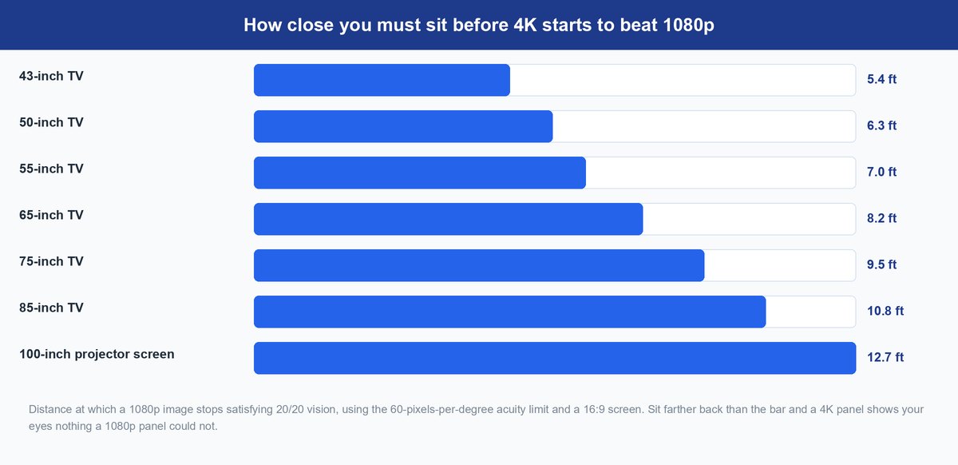Click the 5.4 ft distance value
Screen dimensions: 958x465
882,80
